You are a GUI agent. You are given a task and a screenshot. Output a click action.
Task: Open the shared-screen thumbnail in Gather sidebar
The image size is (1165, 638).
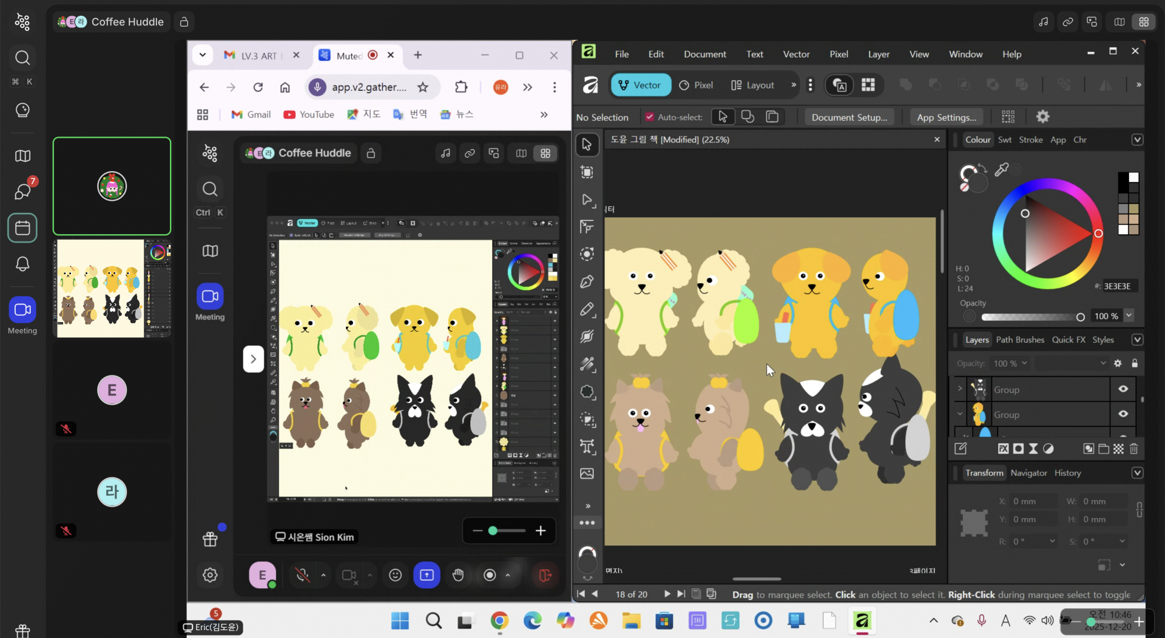[x=112, y=288]
